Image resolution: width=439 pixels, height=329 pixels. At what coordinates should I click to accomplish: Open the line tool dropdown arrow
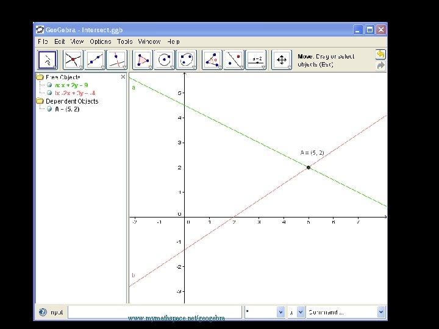102,67
